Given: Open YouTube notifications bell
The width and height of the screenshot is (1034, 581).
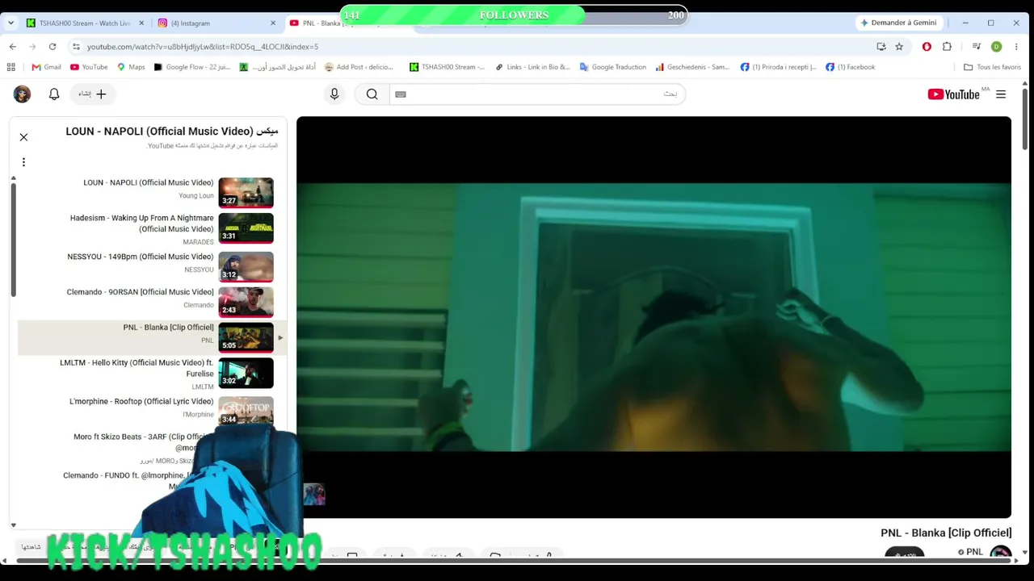Looking at the screenshot, I should (x=54, y=94).
